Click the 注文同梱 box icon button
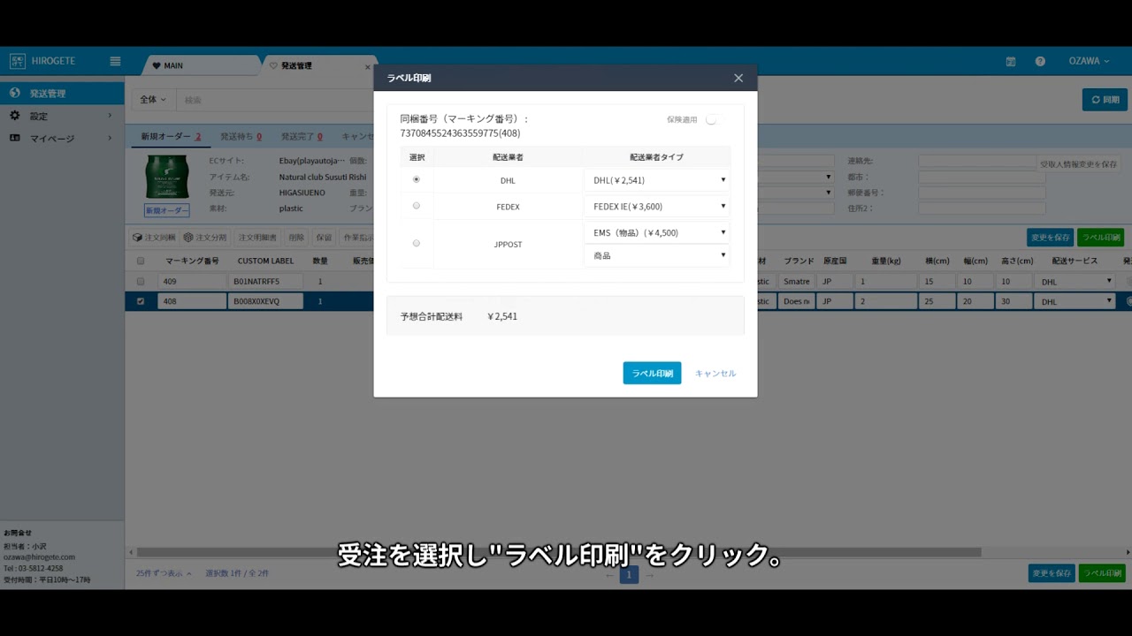1132x636 pixels. pyautogui.click(x=154, y=238)
